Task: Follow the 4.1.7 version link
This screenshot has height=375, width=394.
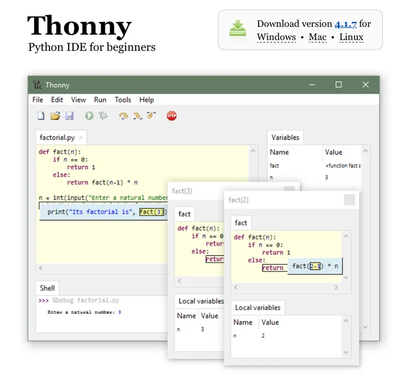Action: [346, 24]
